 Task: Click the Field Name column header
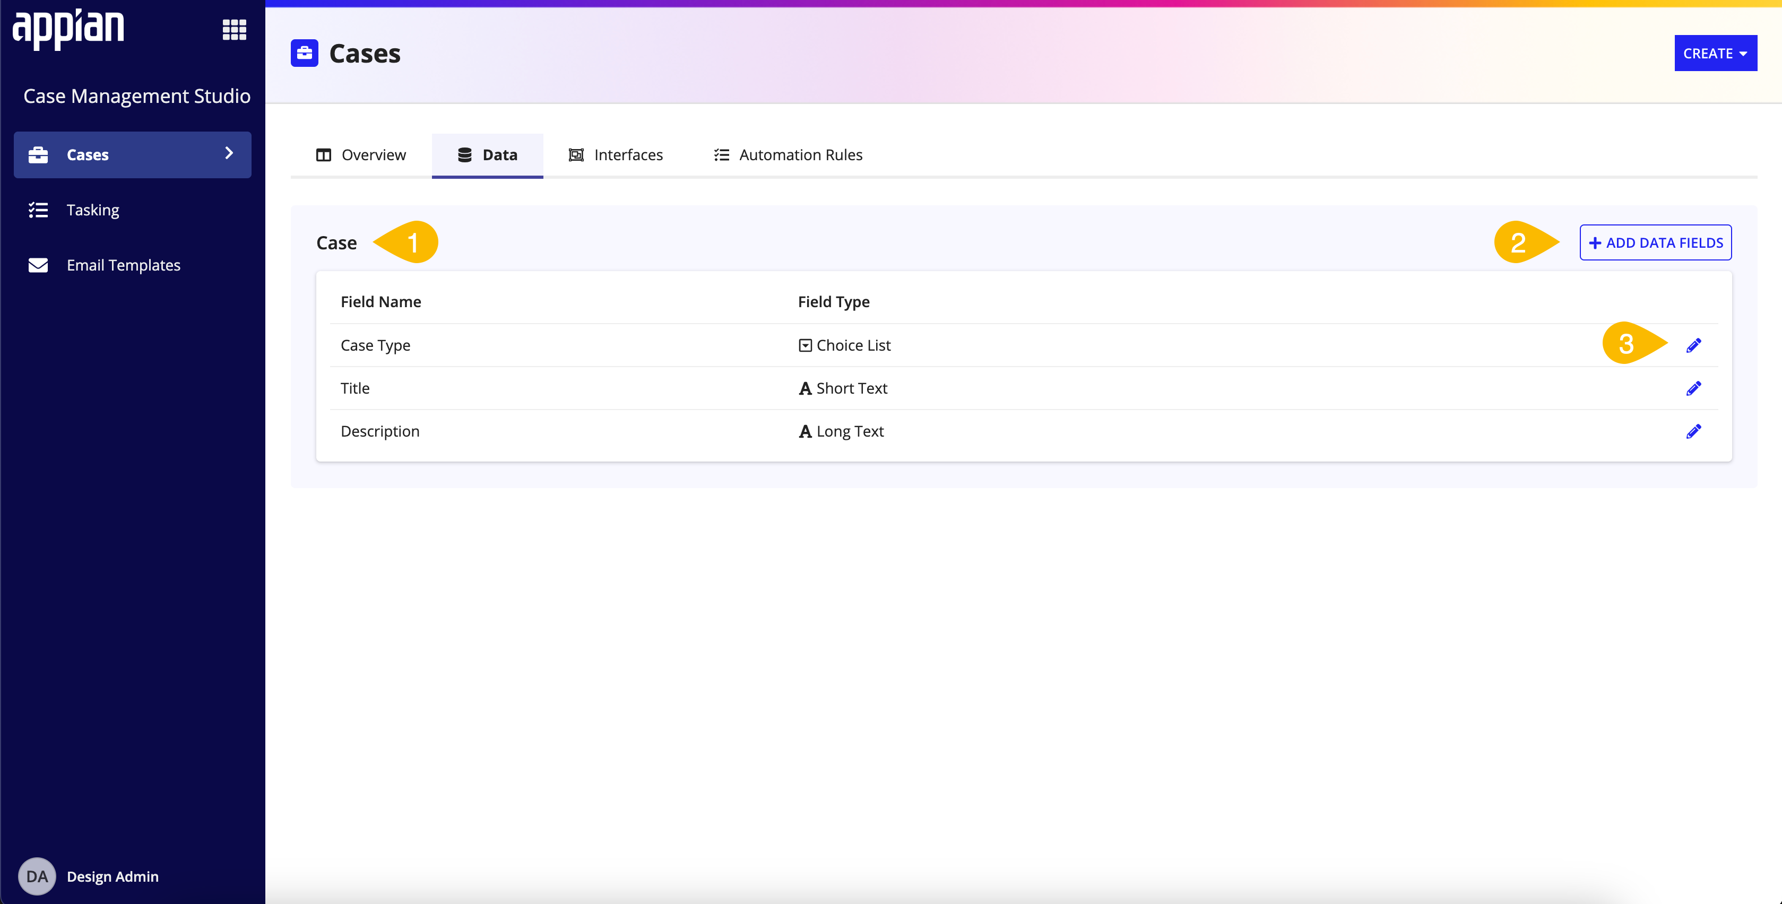(380, 301)
